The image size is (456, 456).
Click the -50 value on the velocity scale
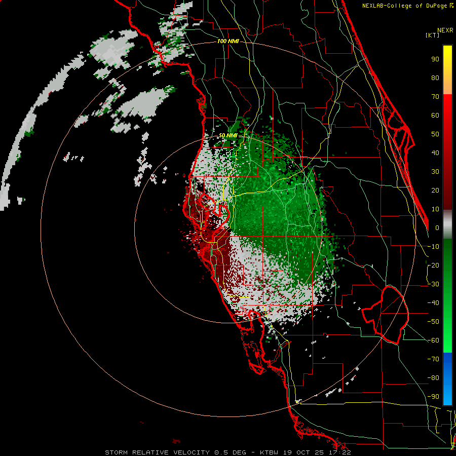[x=433, y=321]
